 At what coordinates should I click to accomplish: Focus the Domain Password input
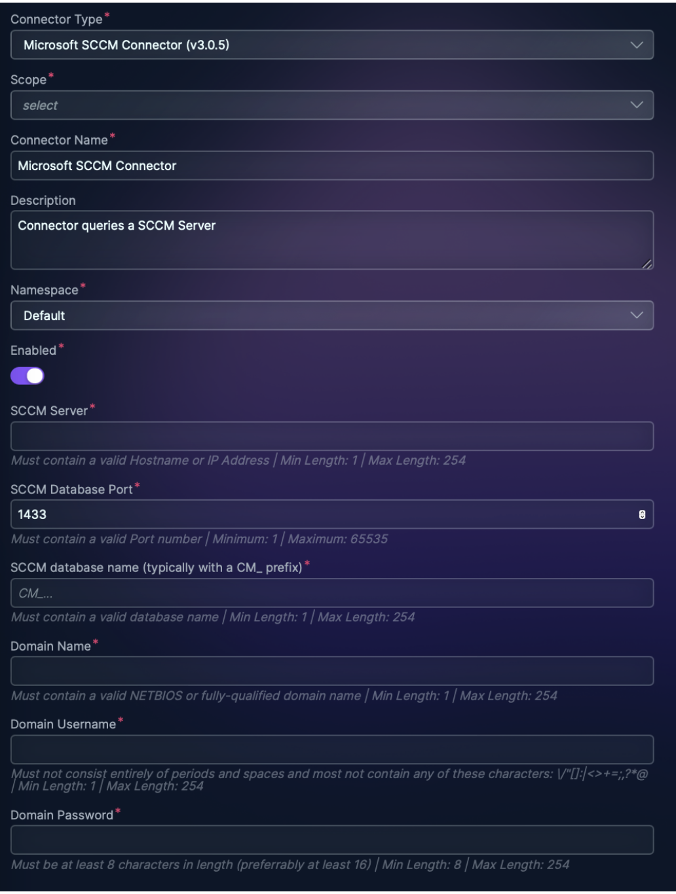331,840
